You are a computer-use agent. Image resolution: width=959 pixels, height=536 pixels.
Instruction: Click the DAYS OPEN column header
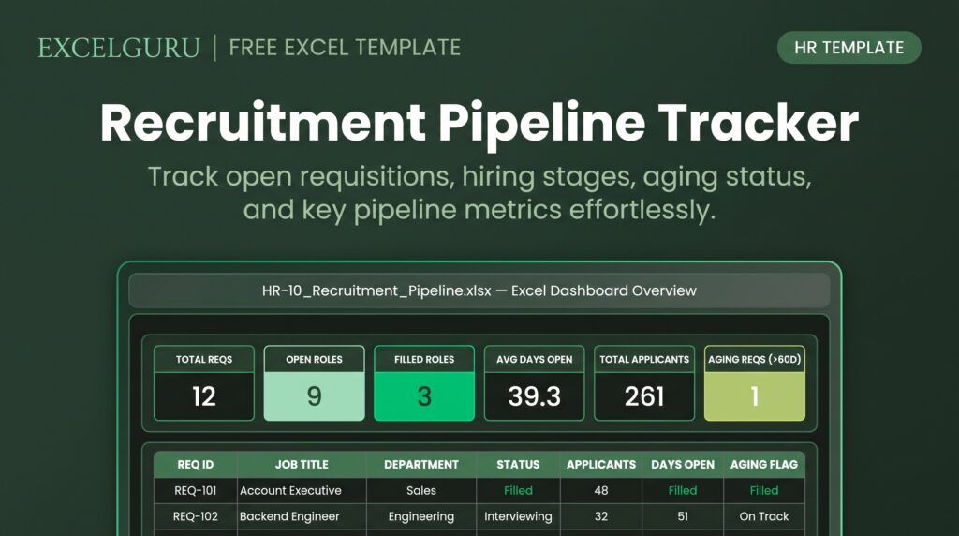click(683, 465)
